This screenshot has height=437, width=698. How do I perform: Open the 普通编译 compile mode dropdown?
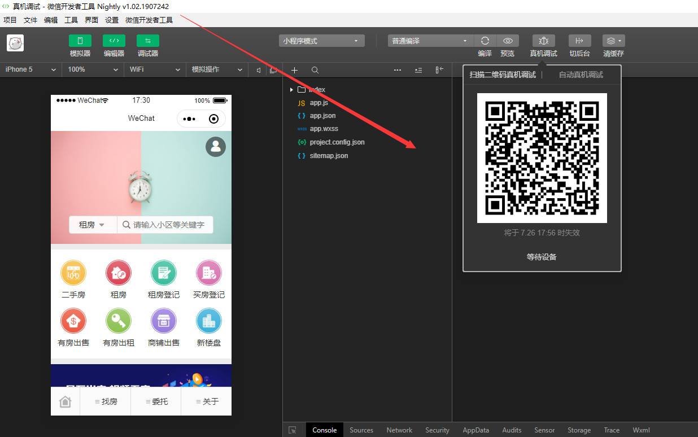430,41
